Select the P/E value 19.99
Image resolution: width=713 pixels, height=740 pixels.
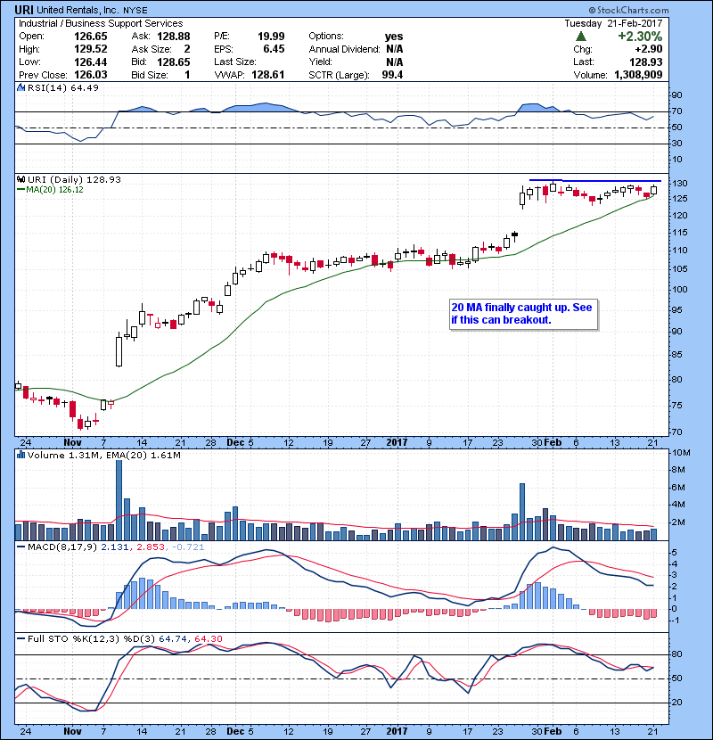[x=271, y=37]
